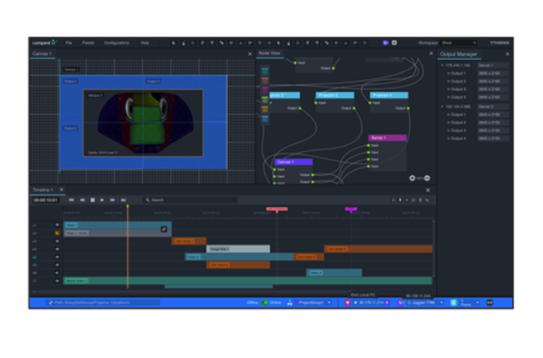This screenshot has width=543, height=358.
Task: Open the Panels menu
Action: pyautogui.click(x=88, y=43)
